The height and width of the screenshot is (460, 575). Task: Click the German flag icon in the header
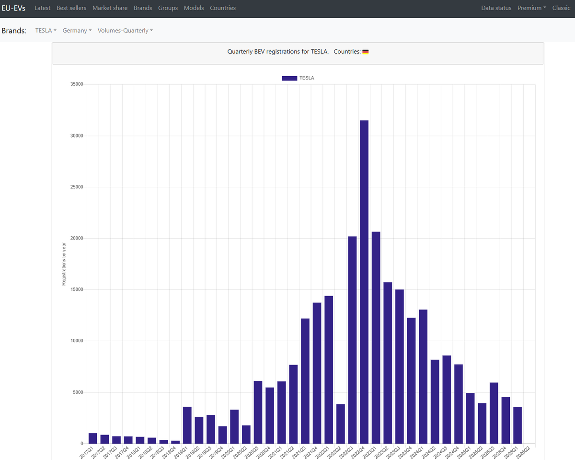click(366, 52)
